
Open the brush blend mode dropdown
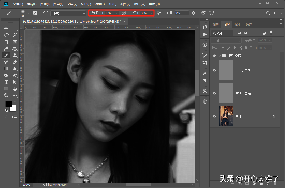(x=68, y=13)
